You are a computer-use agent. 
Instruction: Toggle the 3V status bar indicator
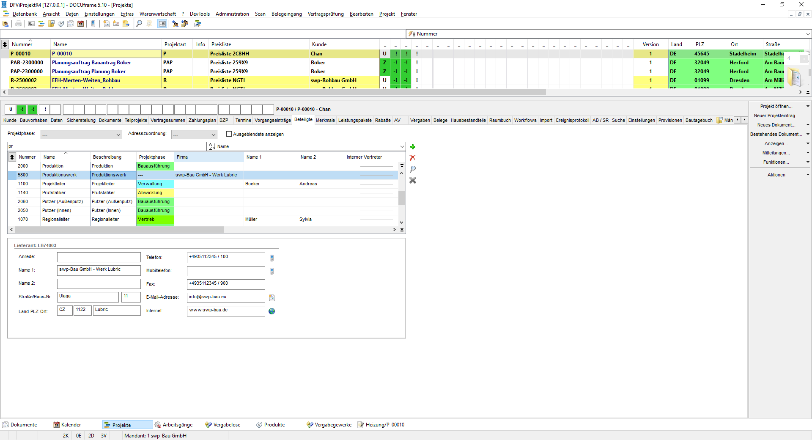[104, 436]
